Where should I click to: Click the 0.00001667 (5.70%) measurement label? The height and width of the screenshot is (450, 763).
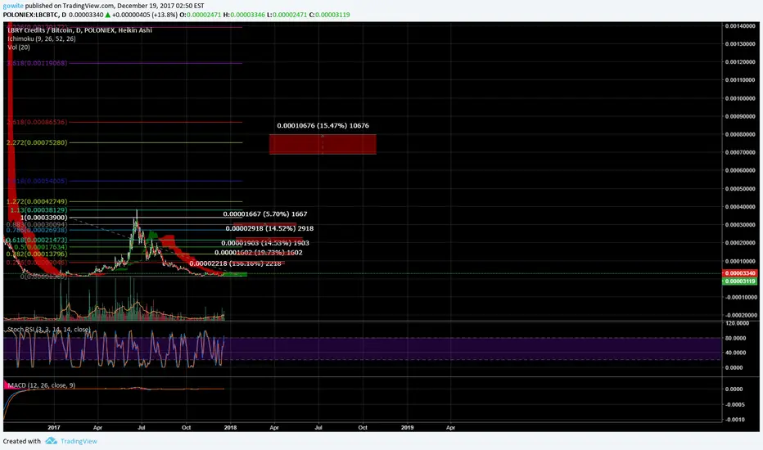[x=265, y=214]
